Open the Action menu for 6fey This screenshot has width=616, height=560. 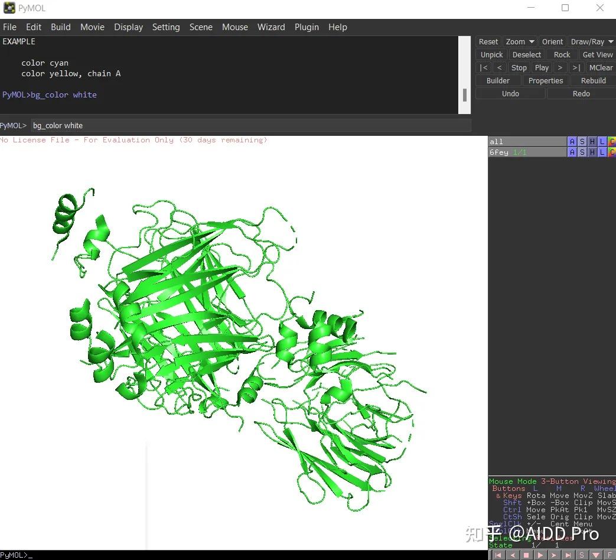pyautogui.click(x=572, y=152)
